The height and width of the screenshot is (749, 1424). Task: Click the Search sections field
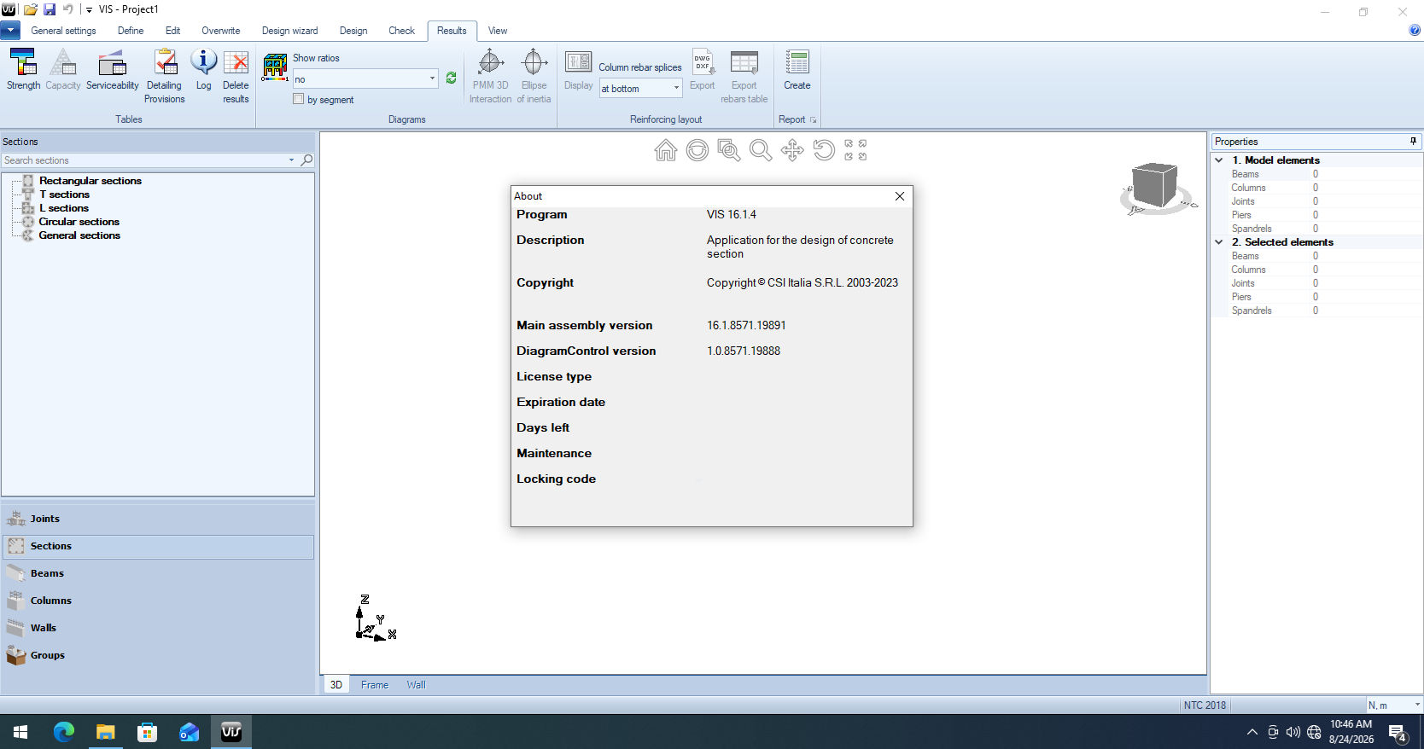[143, 160]
